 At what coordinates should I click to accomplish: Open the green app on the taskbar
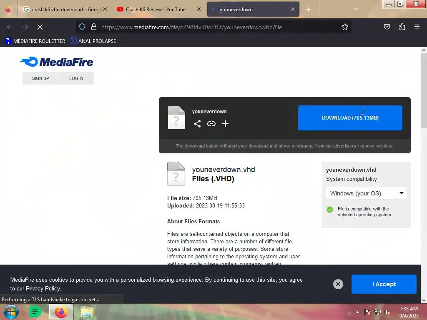click(x=35, y=312)
